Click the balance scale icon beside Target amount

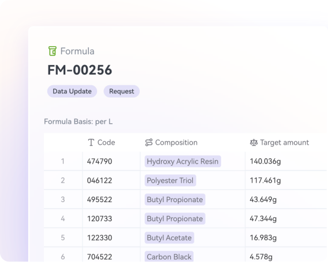(254, 142)
